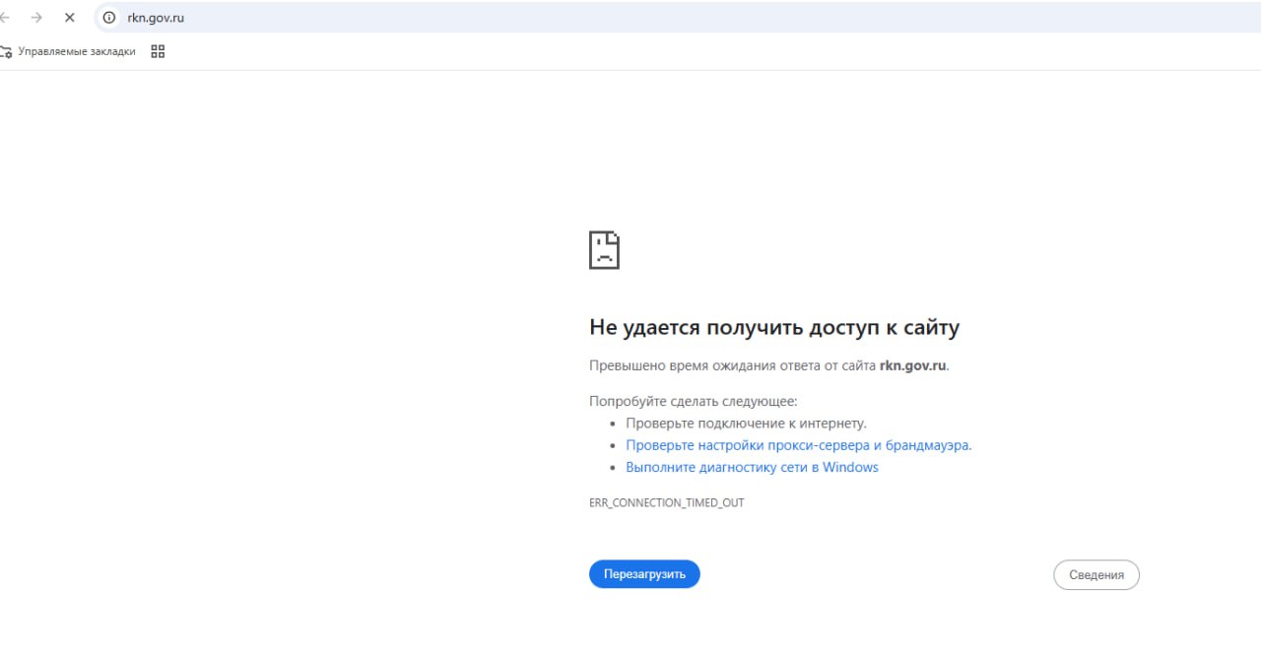Stop loading the page with X icon
1261x657 pixels.
coord(69,17)
